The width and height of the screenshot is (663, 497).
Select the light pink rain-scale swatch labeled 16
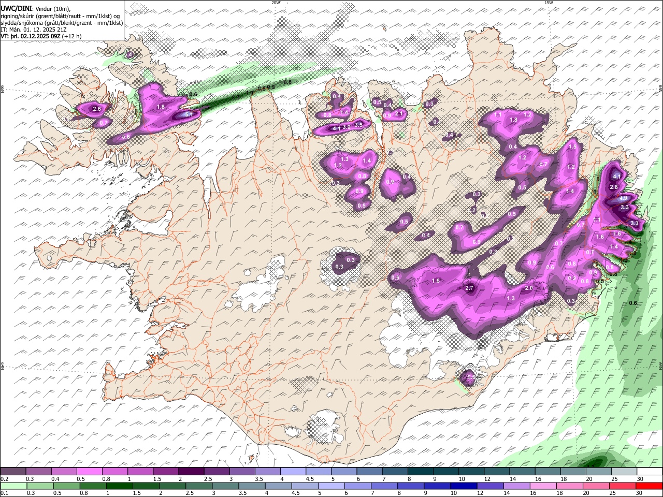click(x=543, y=486)
